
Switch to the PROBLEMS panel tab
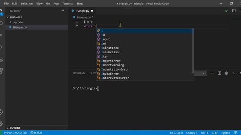point(79,73)
